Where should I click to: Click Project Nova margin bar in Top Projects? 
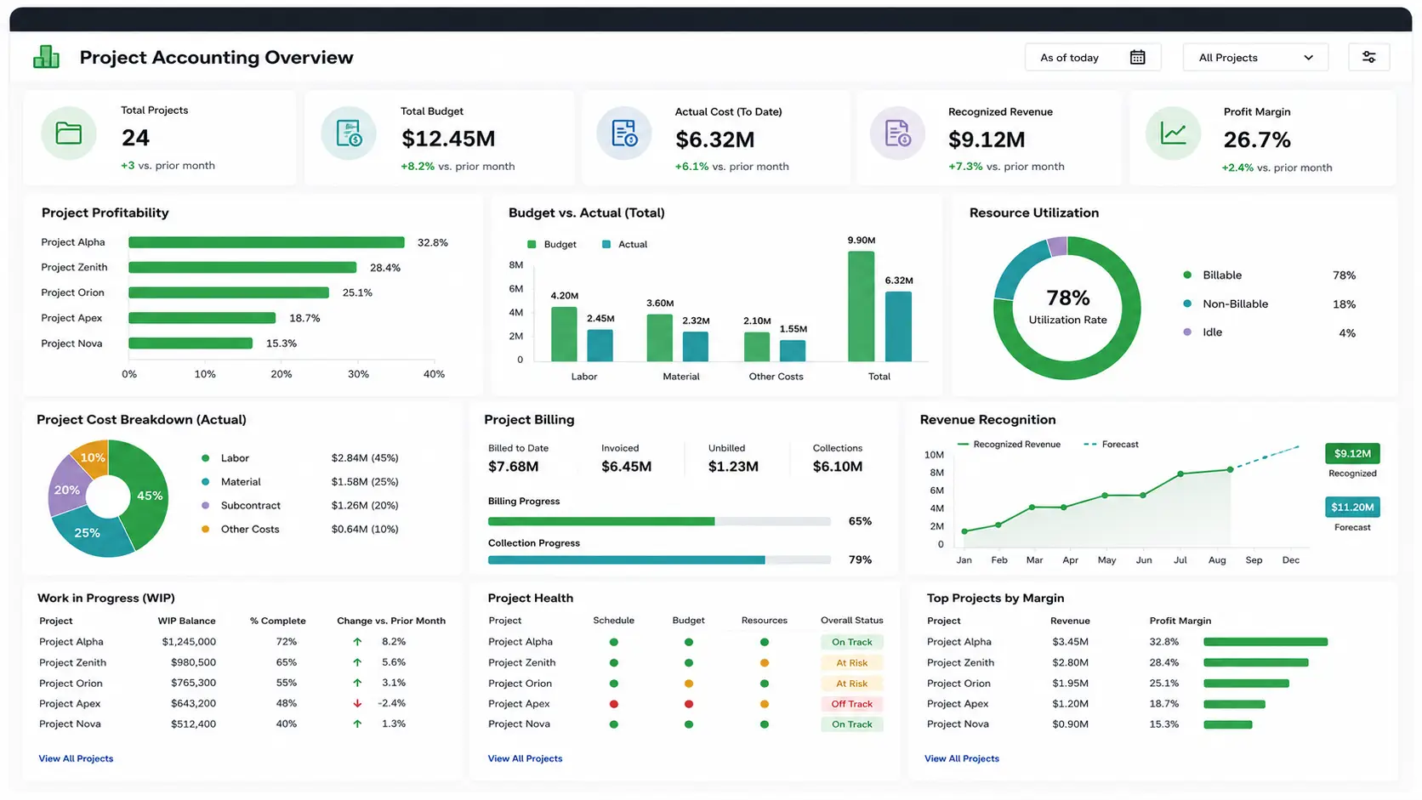pos(1228,724)
